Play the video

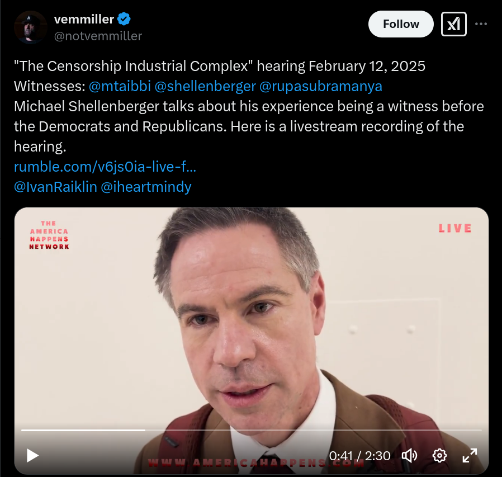32,456
